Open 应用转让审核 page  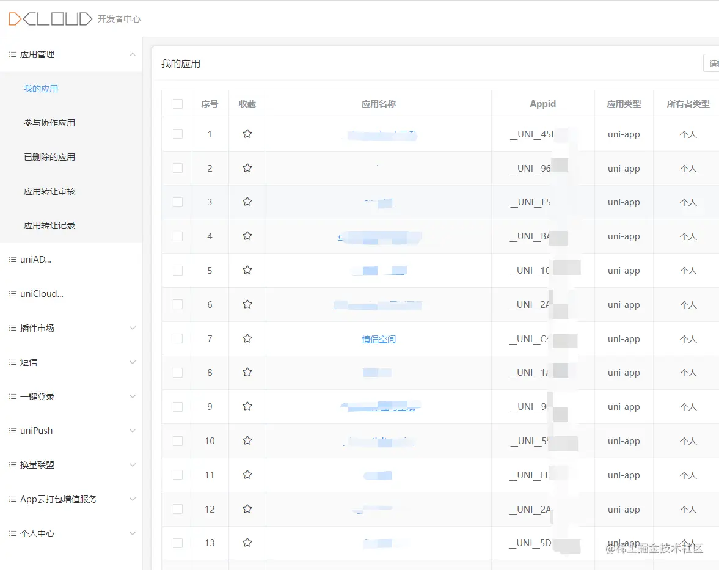[49, 191]
